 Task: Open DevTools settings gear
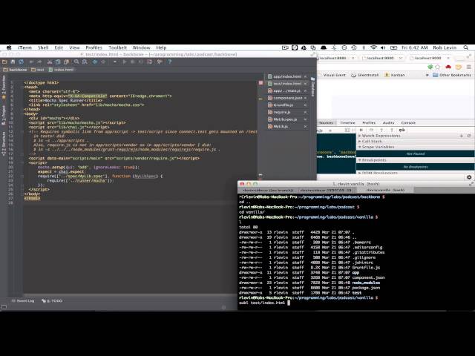[469, 177]
